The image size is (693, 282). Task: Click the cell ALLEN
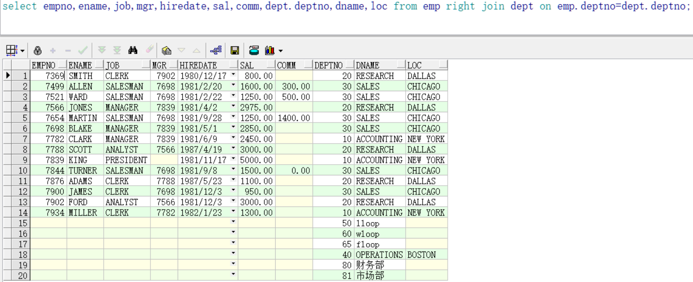click(x=86, y=87)
